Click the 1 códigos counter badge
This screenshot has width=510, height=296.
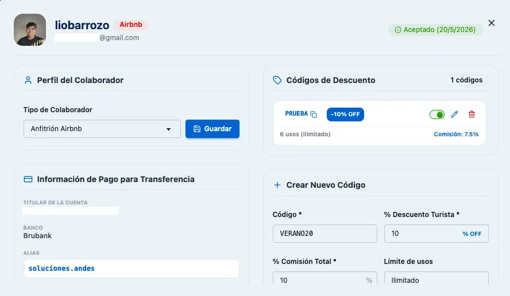click(x=466, y=80)
